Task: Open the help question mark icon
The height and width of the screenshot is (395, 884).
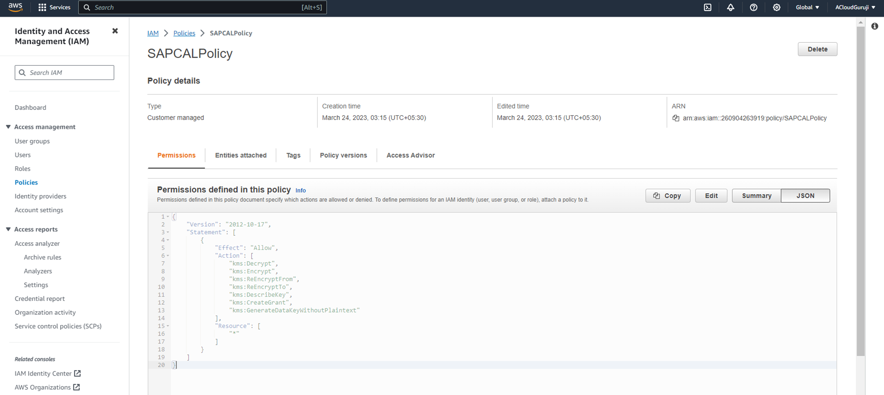Action: [x=754, y=8]
